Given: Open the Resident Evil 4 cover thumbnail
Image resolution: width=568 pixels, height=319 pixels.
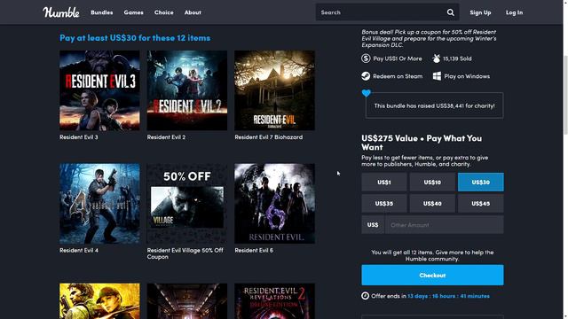Looking at the screenshot, I should pos(99,204).
